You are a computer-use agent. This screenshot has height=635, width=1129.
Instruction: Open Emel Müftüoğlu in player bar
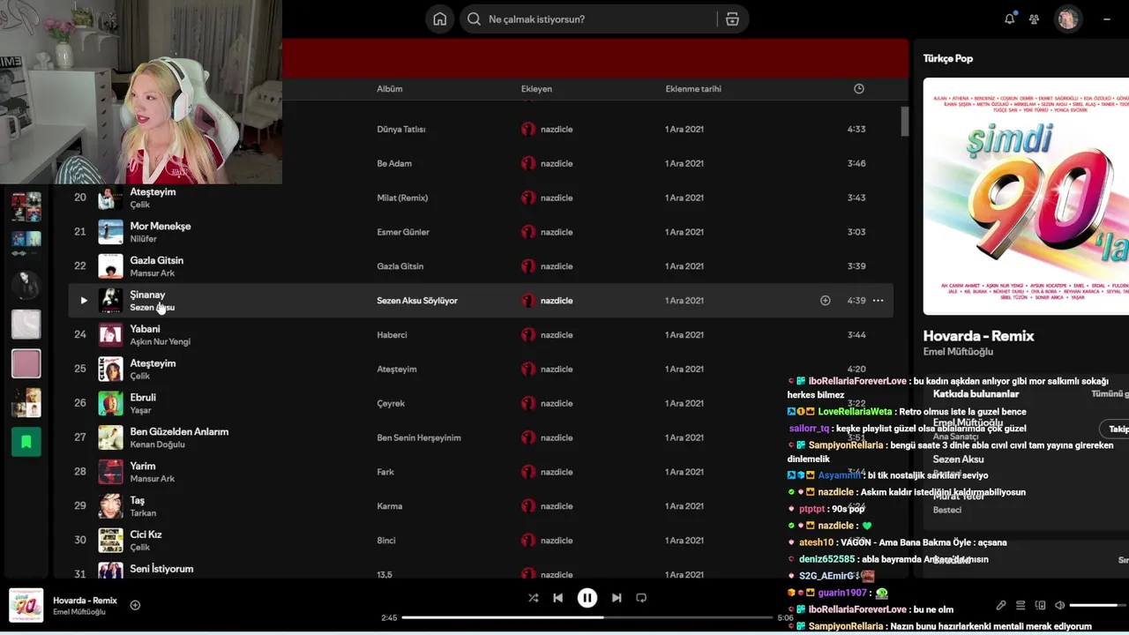[x=79, y=612]
